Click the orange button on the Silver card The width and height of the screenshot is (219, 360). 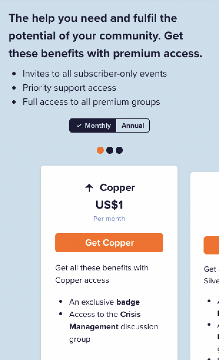pyautogui.click(x=211, y=245)
